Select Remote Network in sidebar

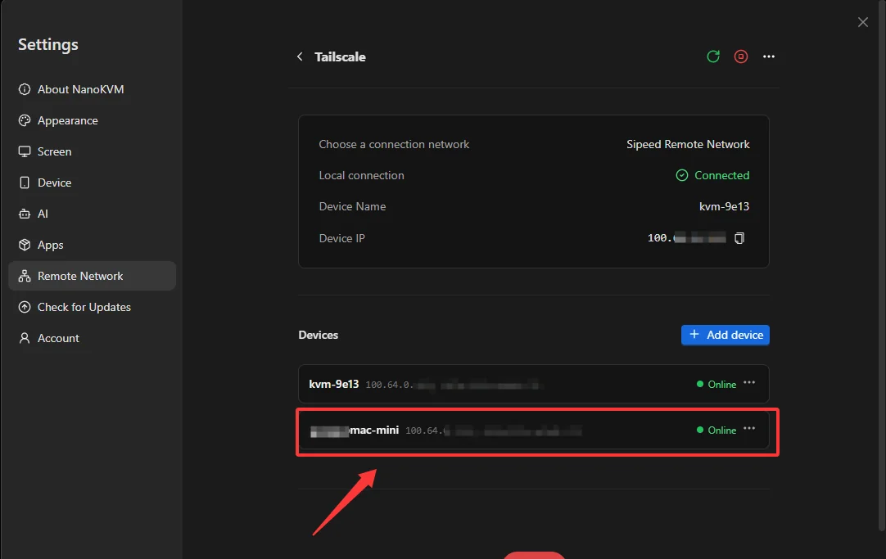(92, 276)
